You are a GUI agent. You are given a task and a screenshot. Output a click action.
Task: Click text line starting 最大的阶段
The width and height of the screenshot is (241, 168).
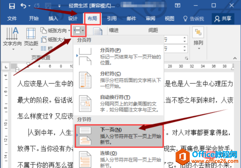45,100
